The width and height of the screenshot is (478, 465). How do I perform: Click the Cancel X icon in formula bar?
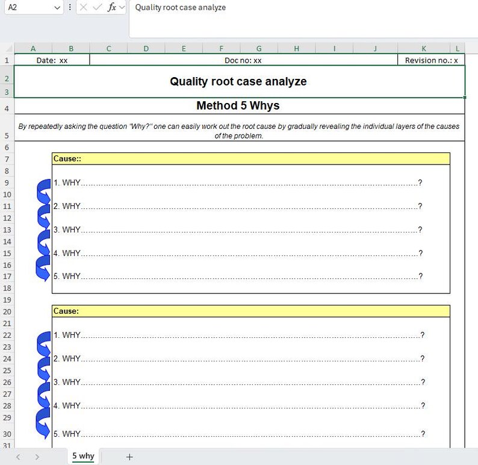[x=83, y=7]
